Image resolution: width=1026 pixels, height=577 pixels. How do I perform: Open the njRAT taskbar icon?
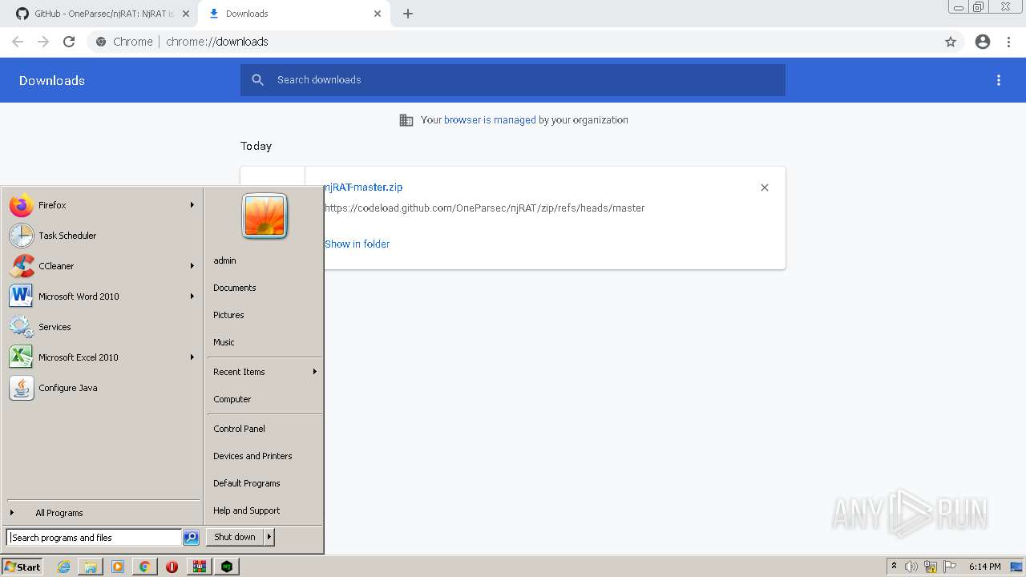coord(228,567)
